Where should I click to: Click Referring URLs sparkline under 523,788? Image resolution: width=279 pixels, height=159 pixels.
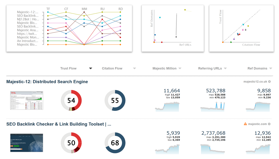point(213,107)
